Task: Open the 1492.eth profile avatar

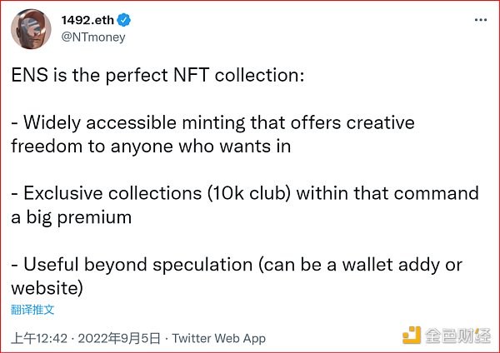Action: click(x=27, y=29)
